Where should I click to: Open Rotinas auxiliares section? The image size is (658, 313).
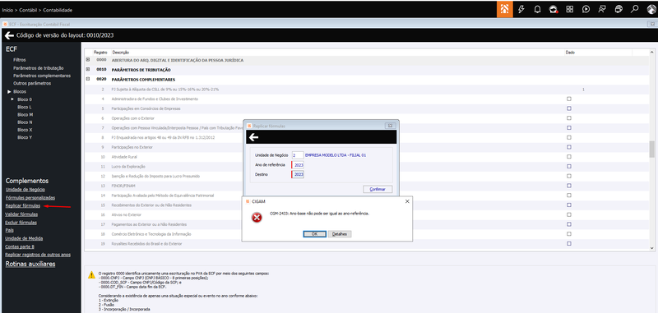click(30, 264)
